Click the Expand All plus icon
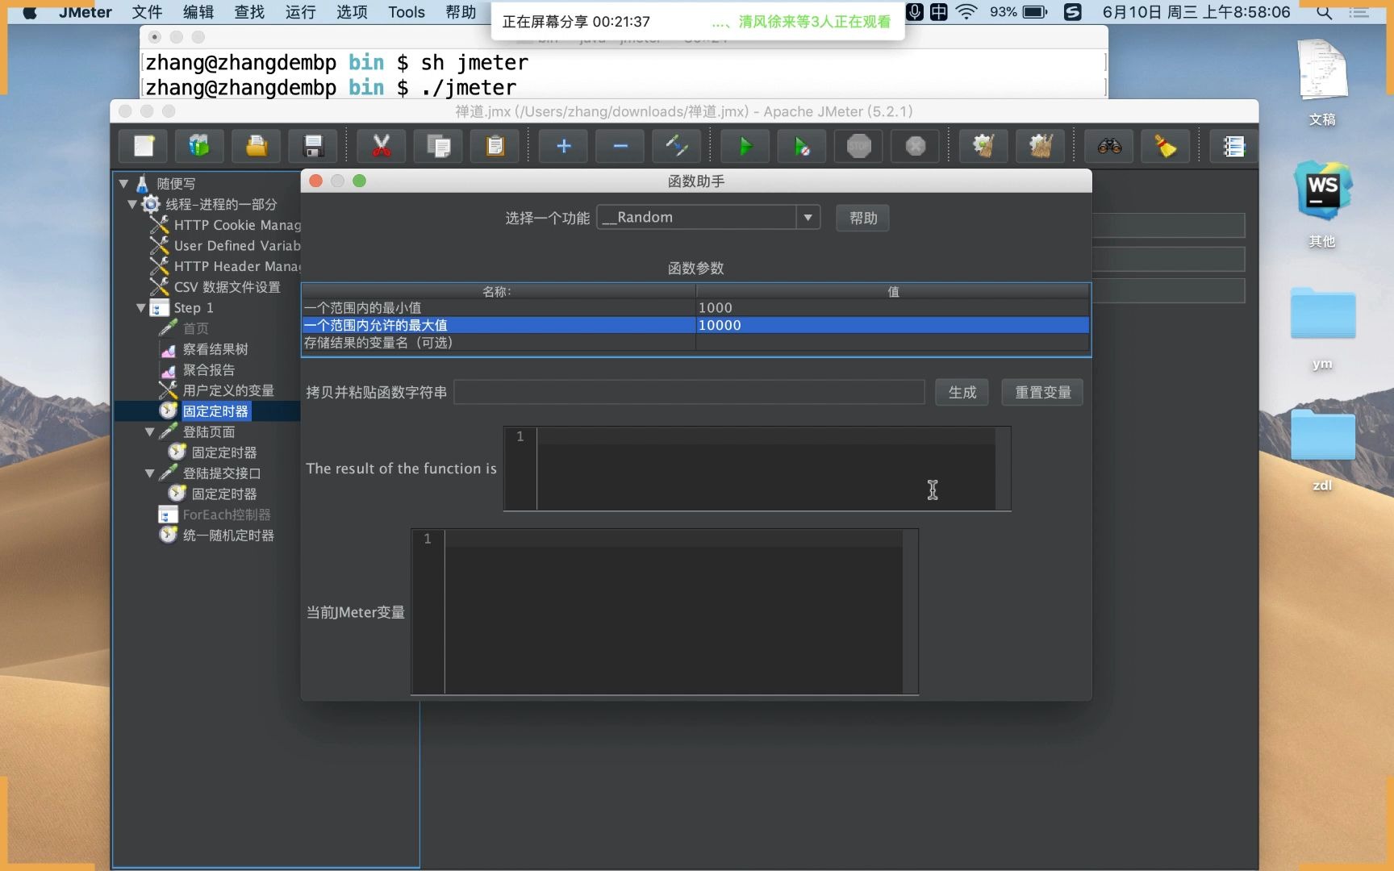The height and width of the screenshot is (871, 1394). (564, 146)
